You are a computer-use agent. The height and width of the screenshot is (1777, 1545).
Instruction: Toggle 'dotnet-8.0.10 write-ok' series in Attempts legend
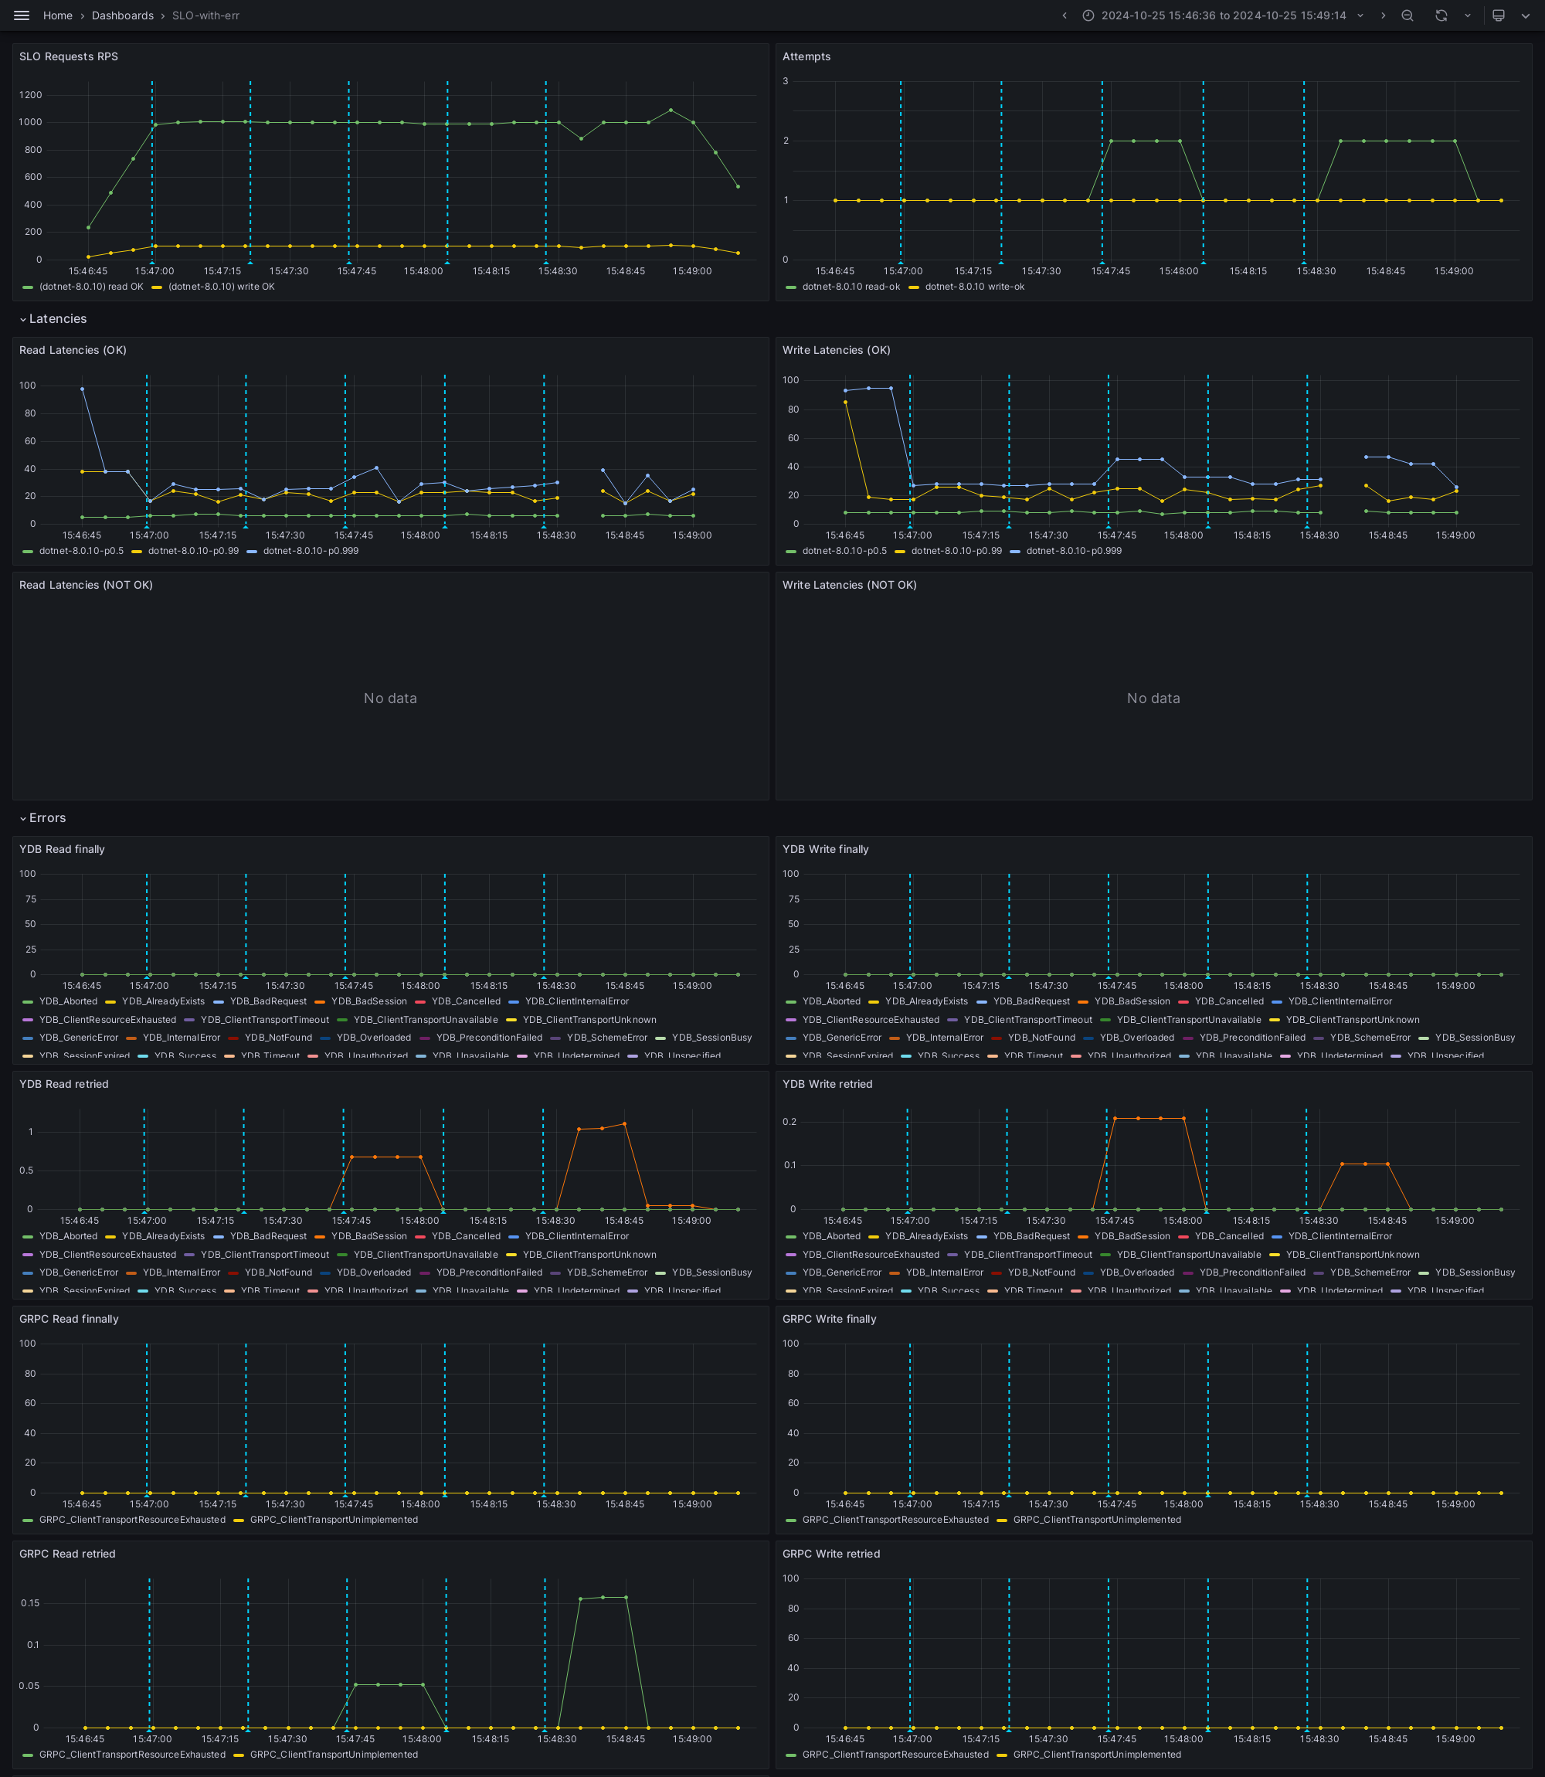pos(975,287)
